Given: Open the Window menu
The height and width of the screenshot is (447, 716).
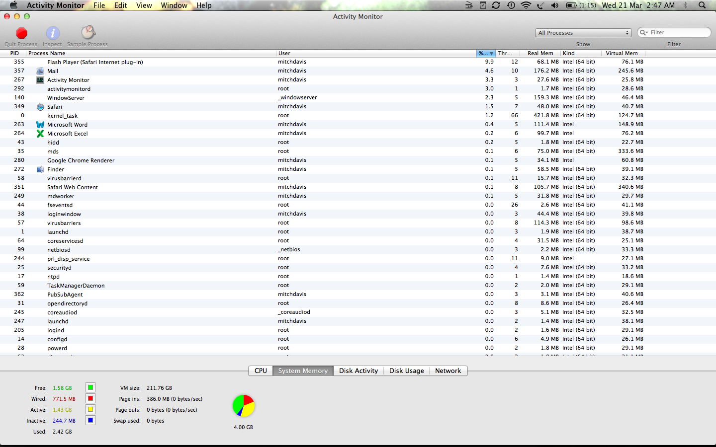Looking at the screenshot, I should click(174, 5).
